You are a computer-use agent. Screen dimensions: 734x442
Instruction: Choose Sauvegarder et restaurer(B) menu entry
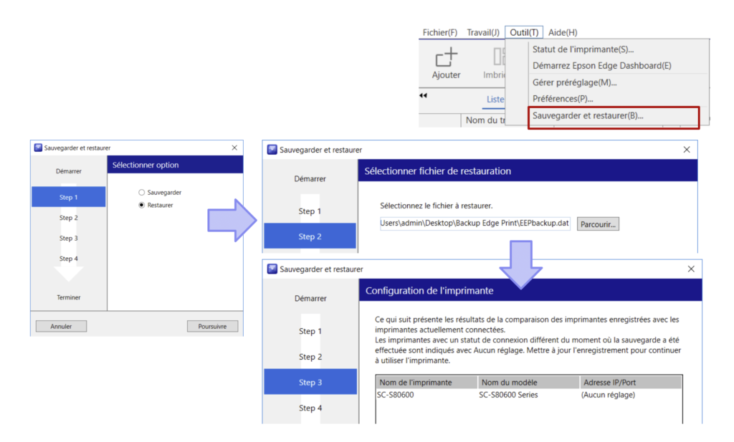[x=588, y=115]
